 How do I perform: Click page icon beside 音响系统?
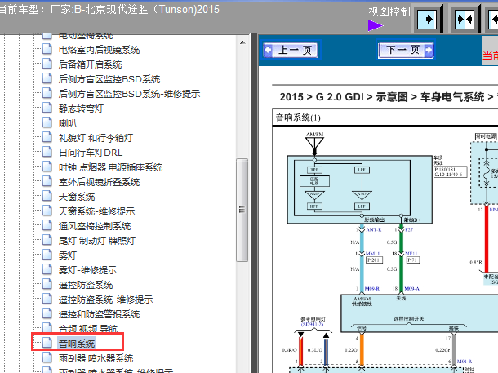point(47,343)
